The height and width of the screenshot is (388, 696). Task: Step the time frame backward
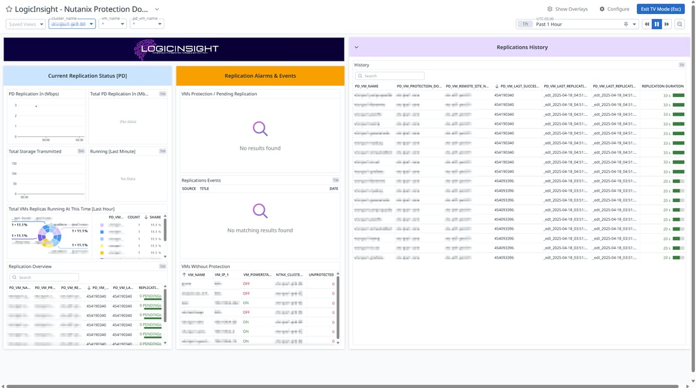pyautogui.click(x=646, y=24)
